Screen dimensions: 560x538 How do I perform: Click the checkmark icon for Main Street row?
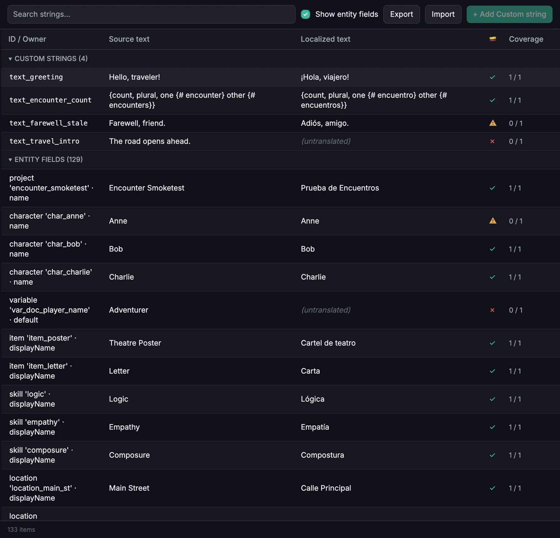[492, 488]
